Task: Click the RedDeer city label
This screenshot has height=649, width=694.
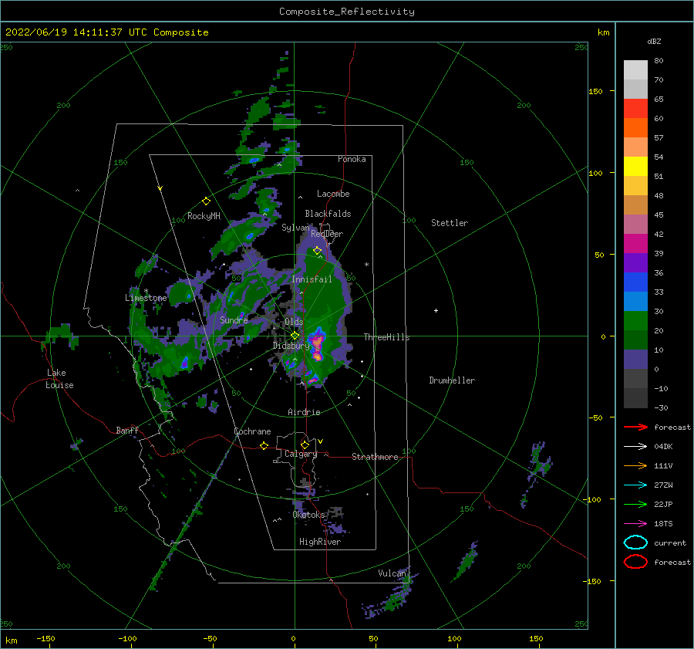Action: click(327, 234)
